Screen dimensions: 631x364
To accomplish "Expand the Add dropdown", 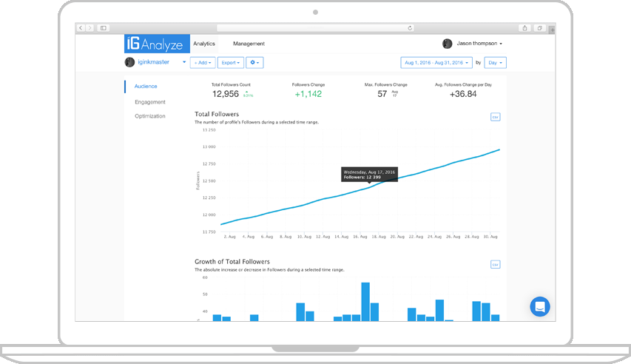I will pos(203,63).
